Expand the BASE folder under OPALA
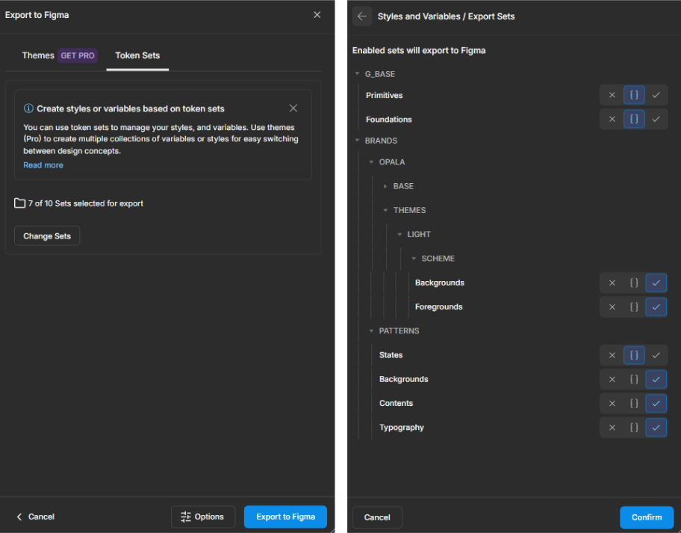 [x=385, y=186]
